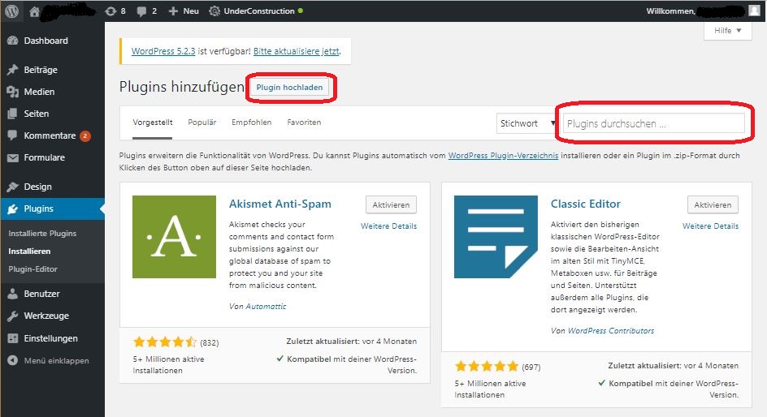Open the Formulare menu label
The image size is (767, 417).
click(44, 157)
